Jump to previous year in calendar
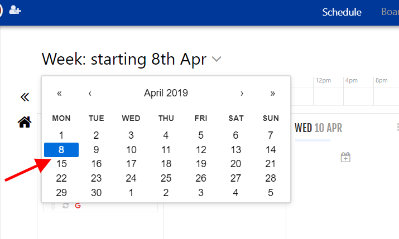This screenshot has width=399, height=239. tap(59, 93)
